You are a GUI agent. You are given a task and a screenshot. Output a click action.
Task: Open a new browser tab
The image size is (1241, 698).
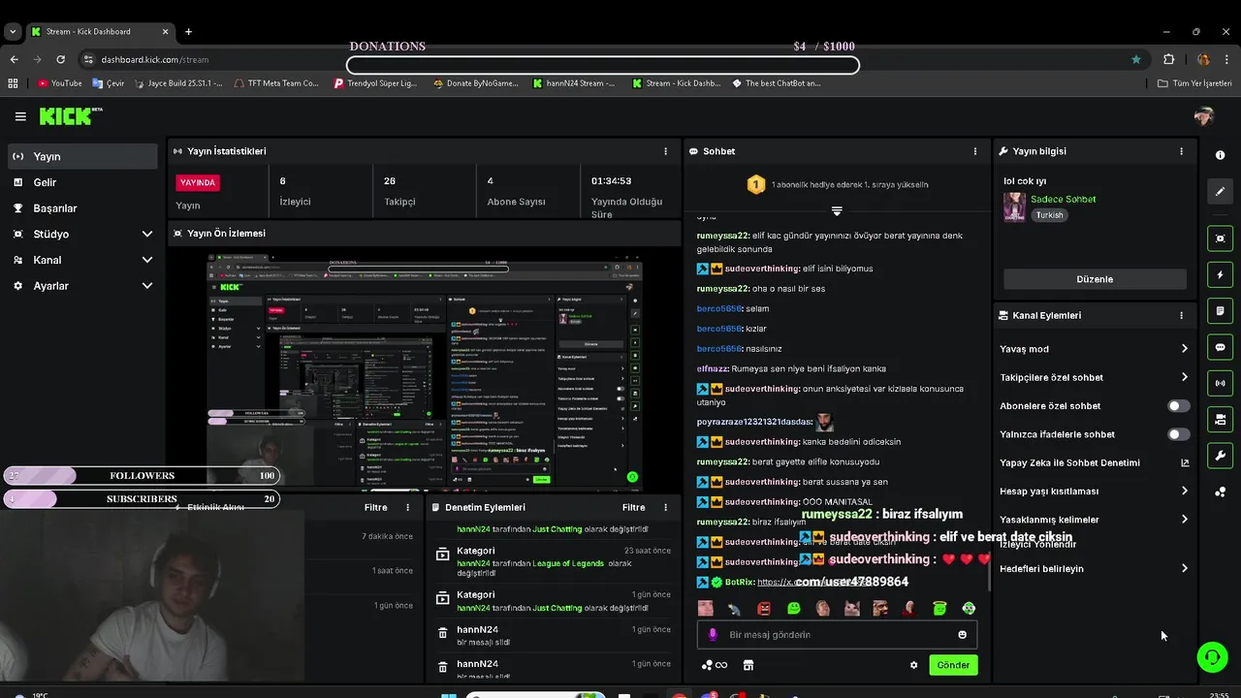(x=188, y=31)
